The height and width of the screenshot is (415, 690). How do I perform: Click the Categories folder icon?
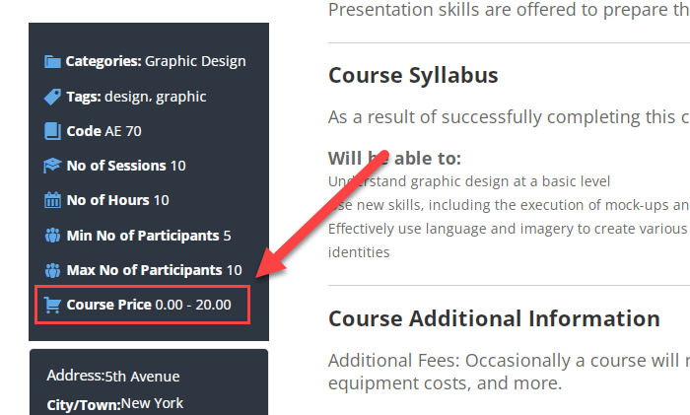[52, 62]
